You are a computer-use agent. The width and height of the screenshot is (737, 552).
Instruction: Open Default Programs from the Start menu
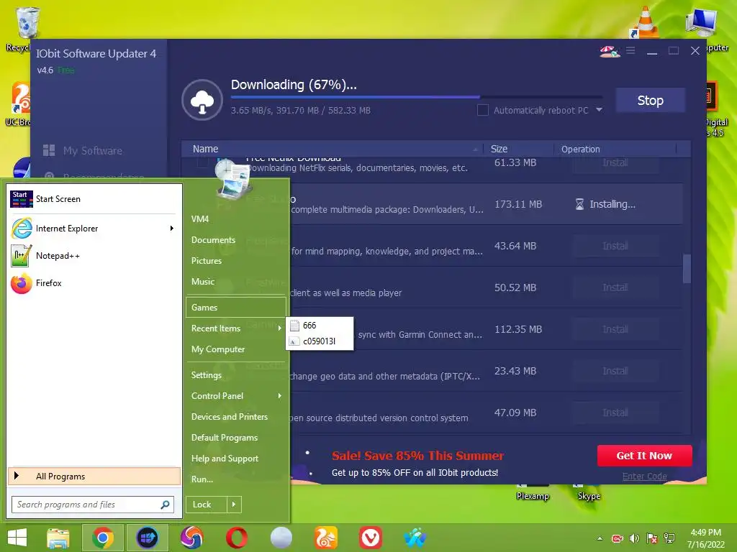click(225, 438)
